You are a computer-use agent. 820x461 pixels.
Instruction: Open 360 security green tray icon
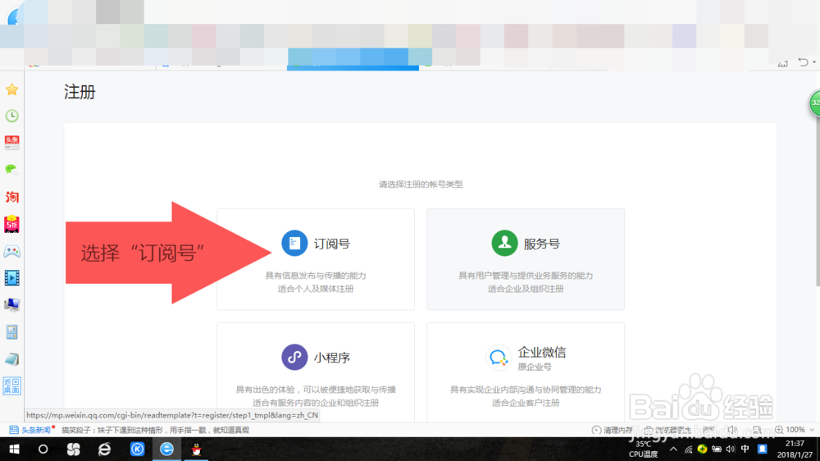pyautogui.click(x=703, y=450)
